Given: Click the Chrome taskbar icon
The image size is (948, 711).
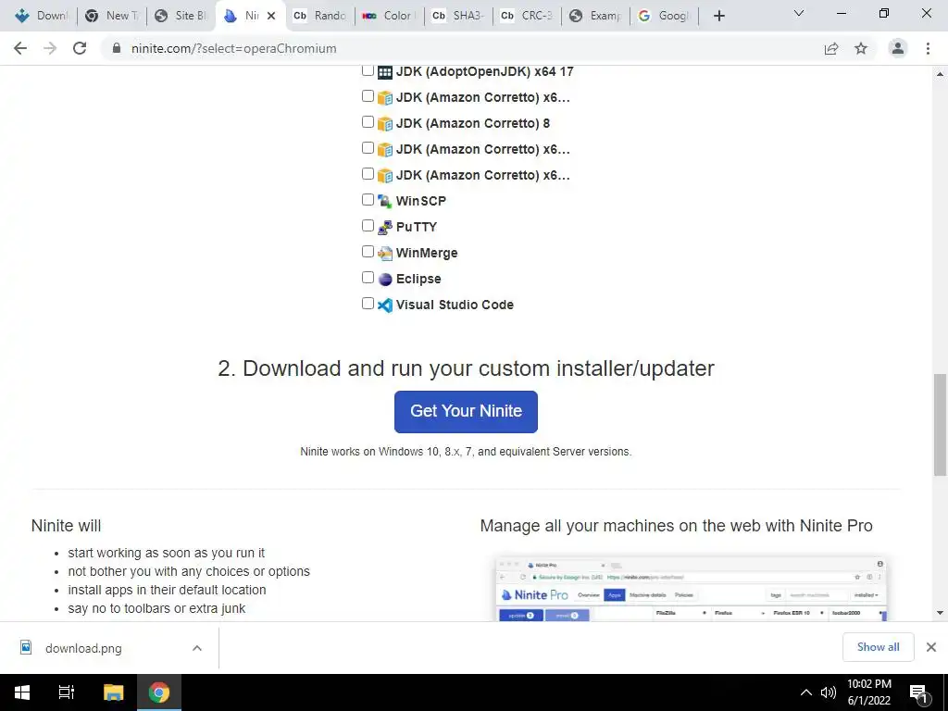Looking at the screenshot, I should (x=159, y=692).
